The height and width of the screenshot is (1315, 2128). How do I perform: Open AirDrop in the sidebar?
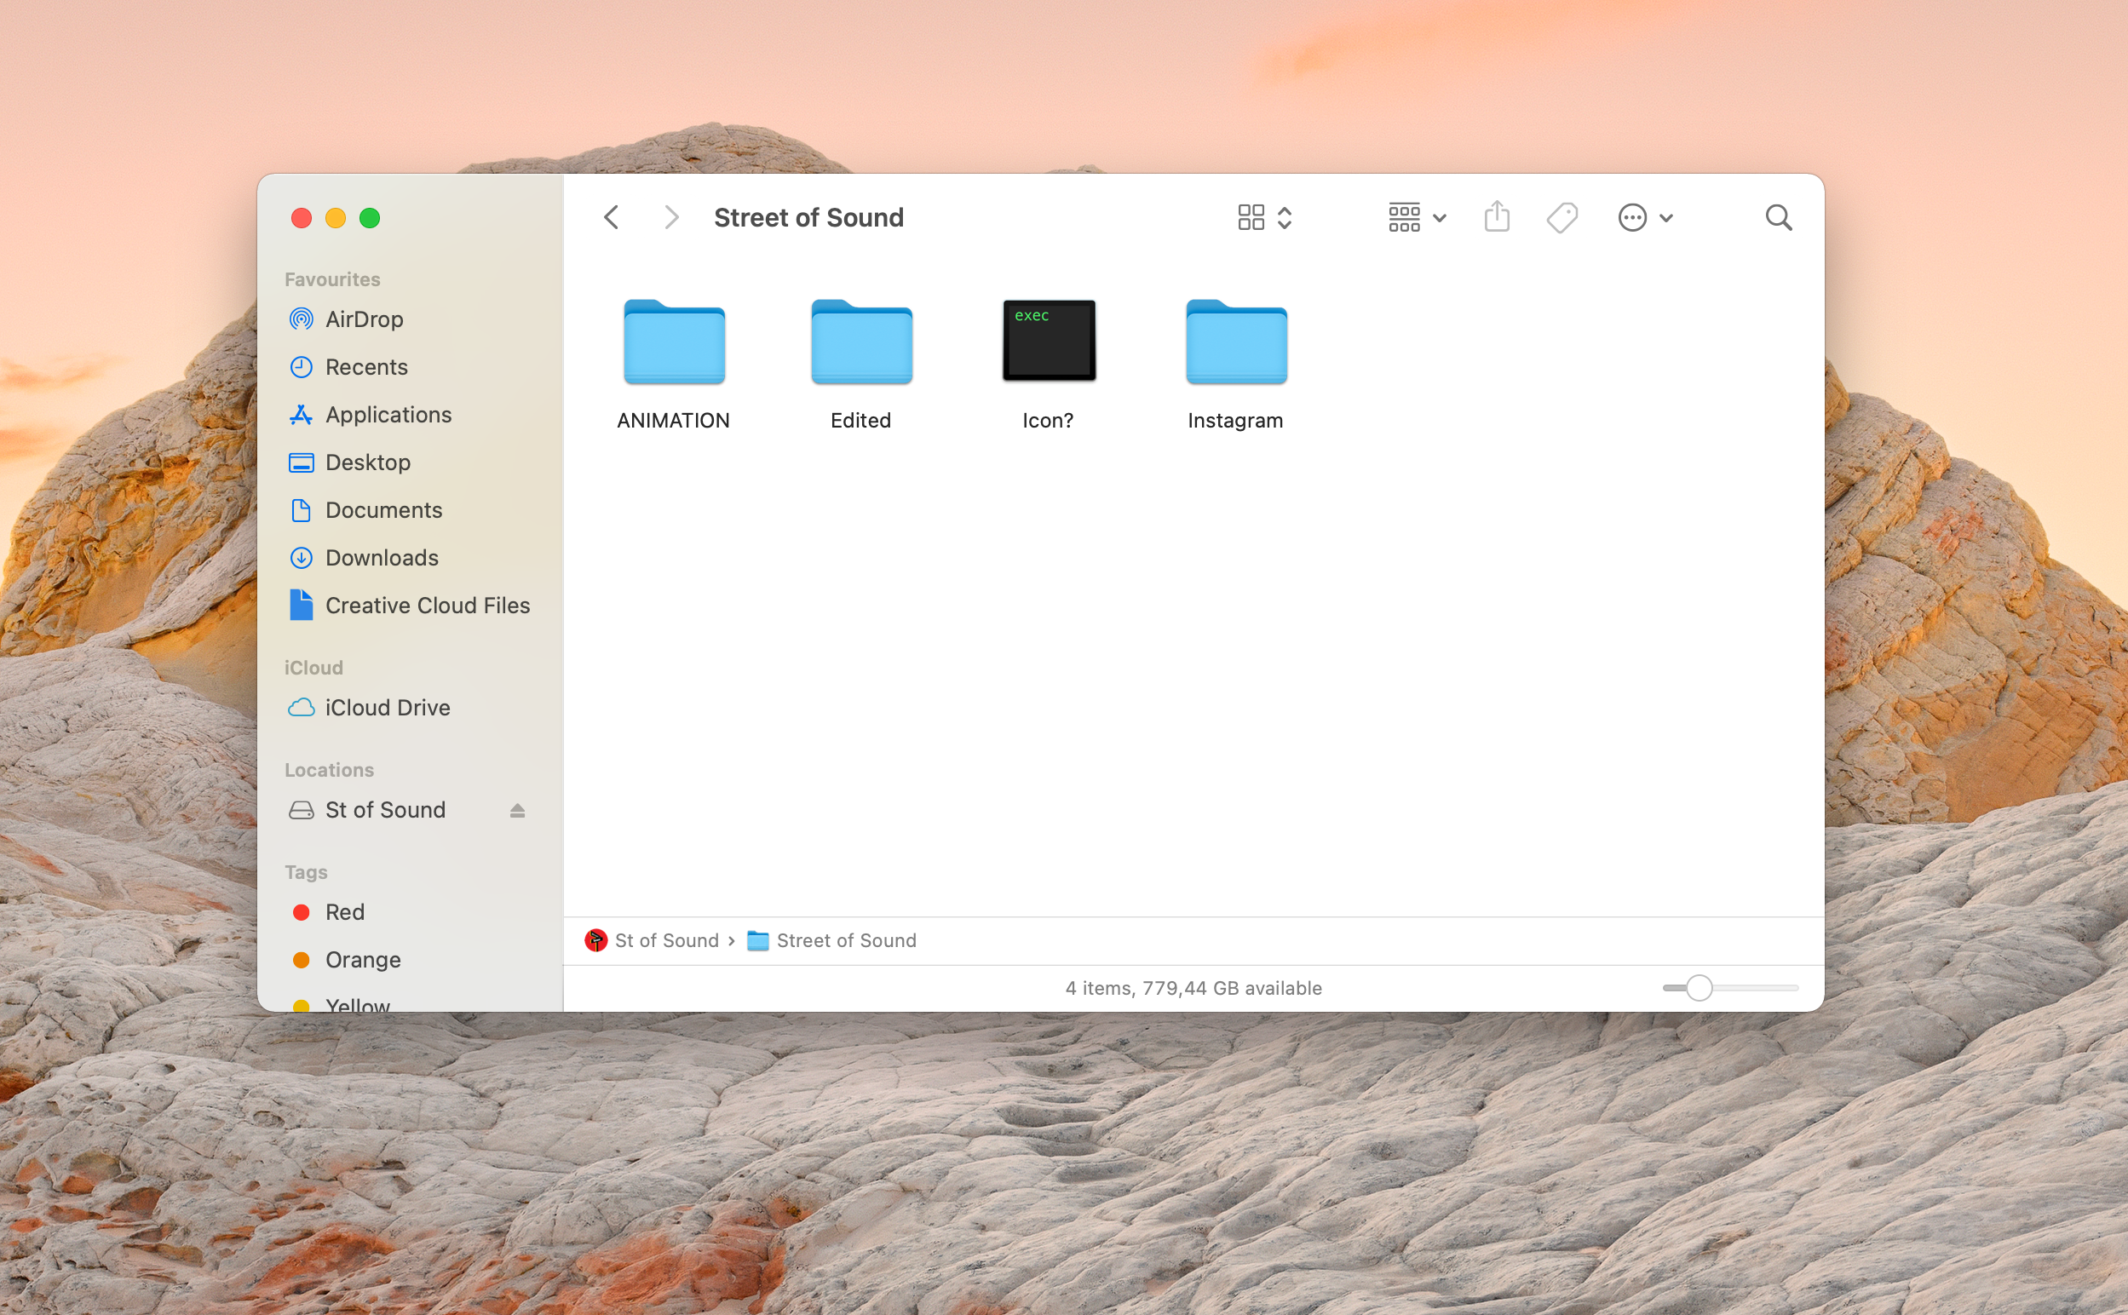coord(364,319)
